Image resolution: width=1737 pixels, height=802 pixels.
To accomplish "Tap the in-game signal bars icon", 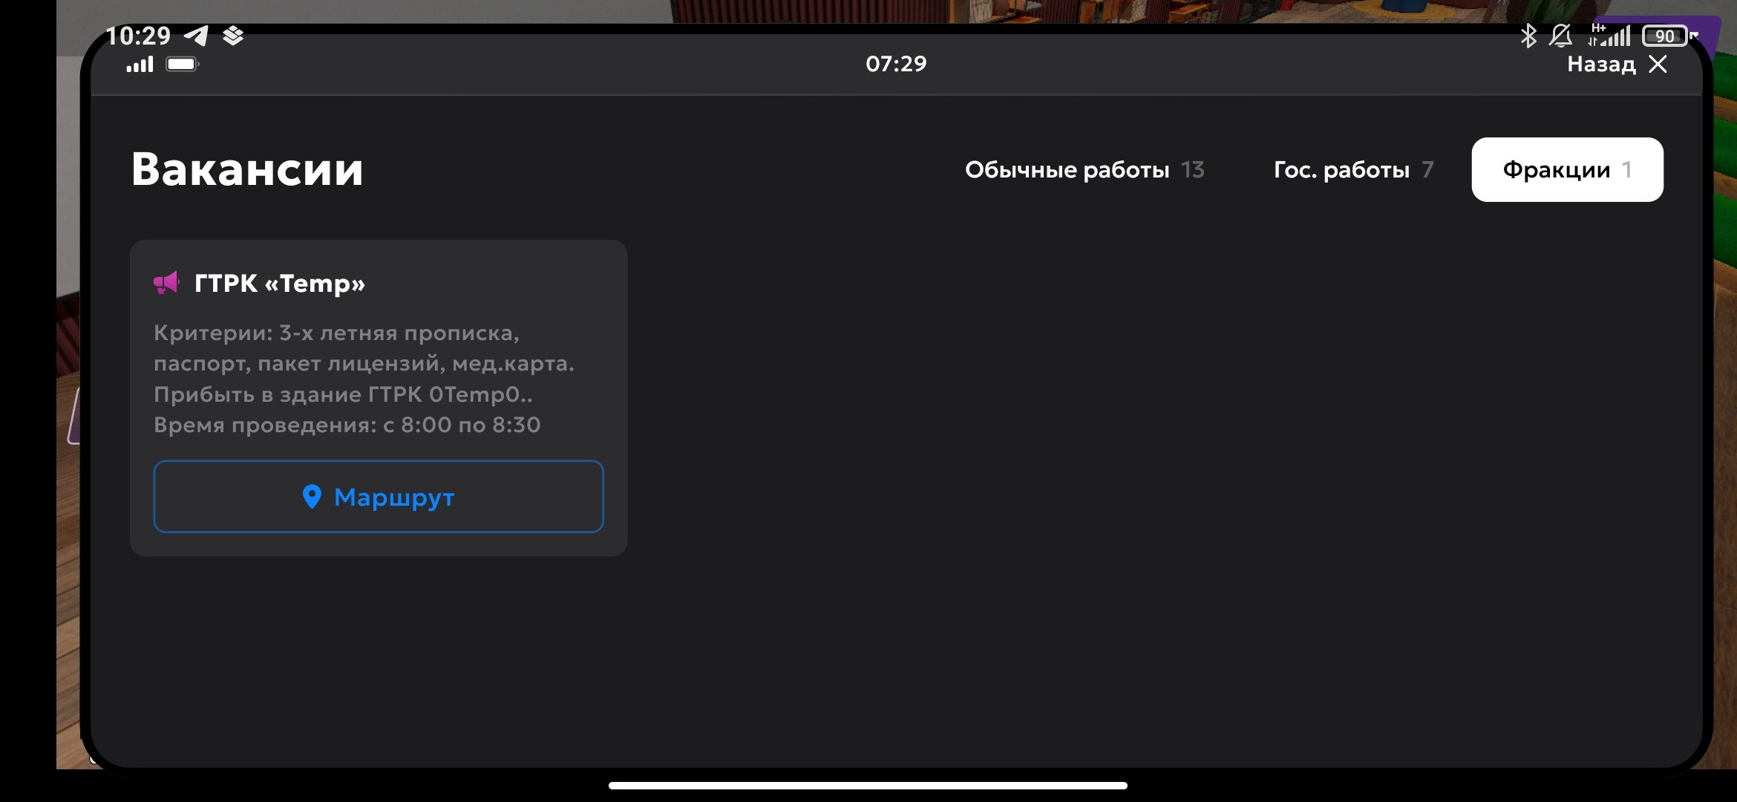I will [x=140, y=65].
